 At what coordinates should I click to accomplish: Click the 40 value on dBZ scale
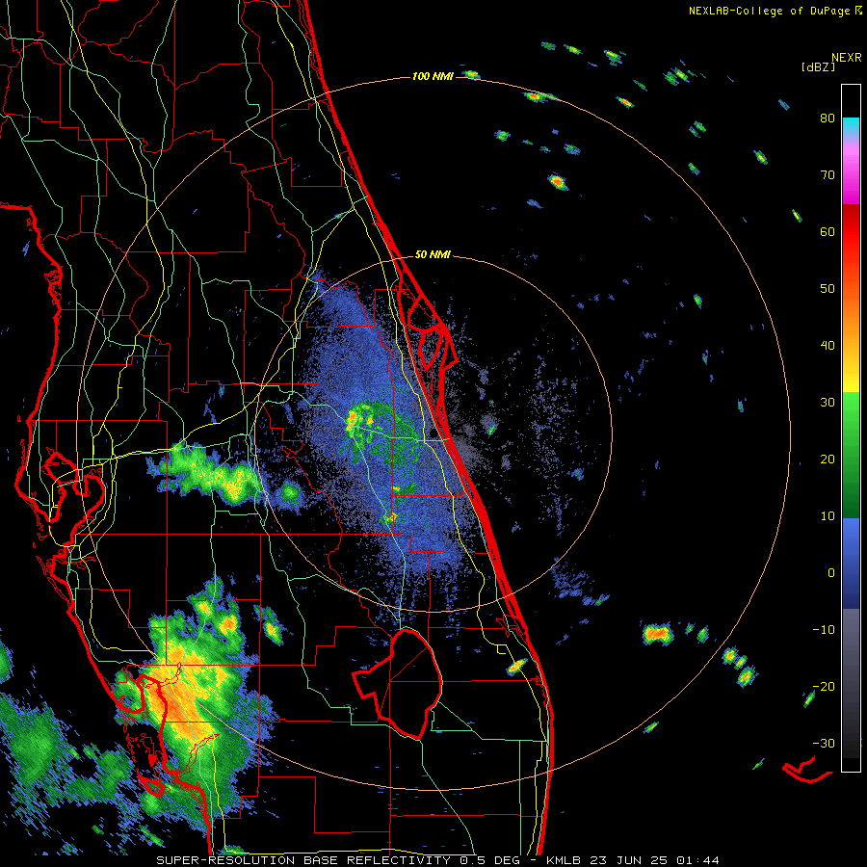pyautogui.click(x=828, y=346)
